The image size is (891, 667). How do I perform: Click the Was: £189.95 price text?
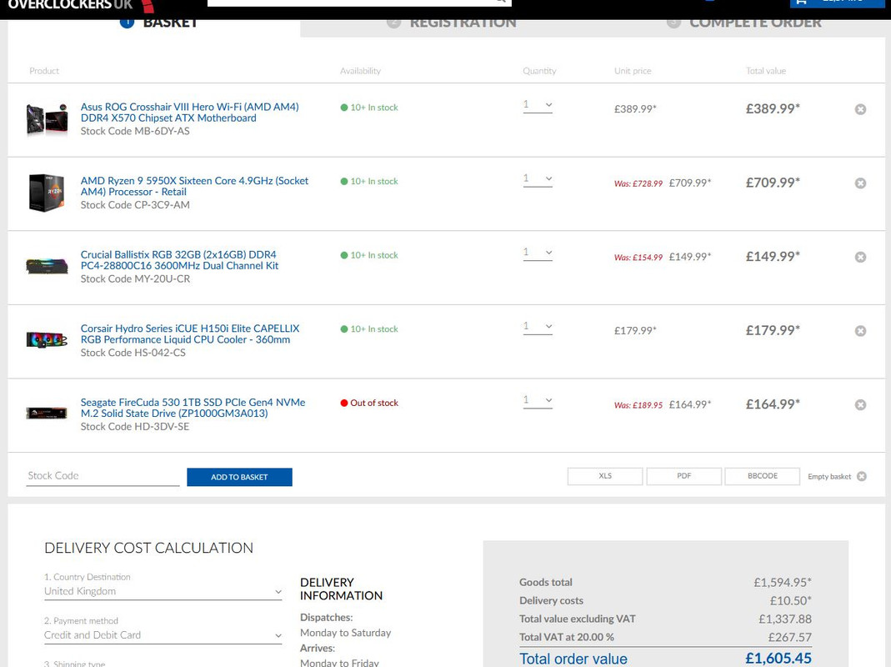click(x=638, y=405)
